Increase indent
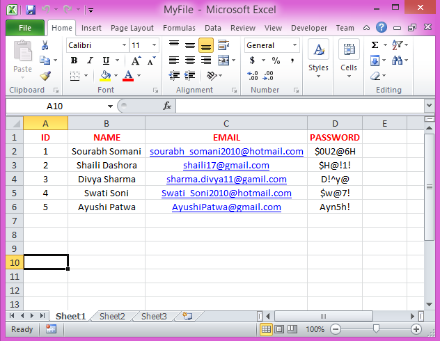 190,76
